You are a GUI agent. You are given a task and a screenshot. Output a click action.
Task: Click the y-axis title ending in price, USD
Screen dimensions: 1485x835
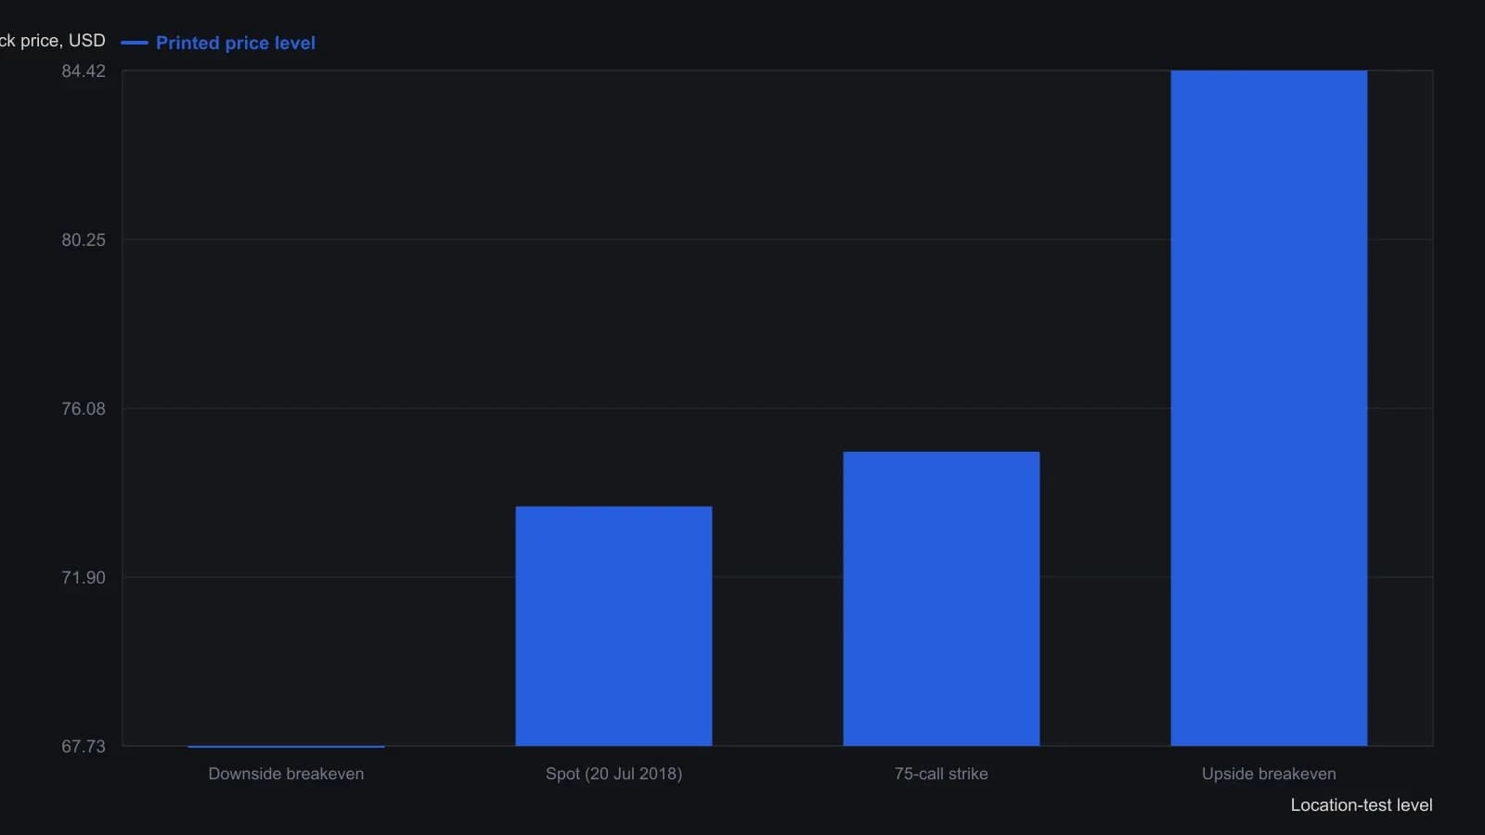point(53,41)
